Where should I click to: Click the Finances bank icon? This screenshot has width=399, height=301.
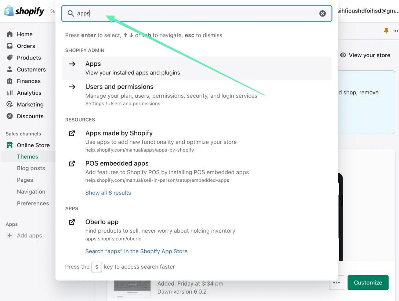pyautogui.click(x=10, y=81)
